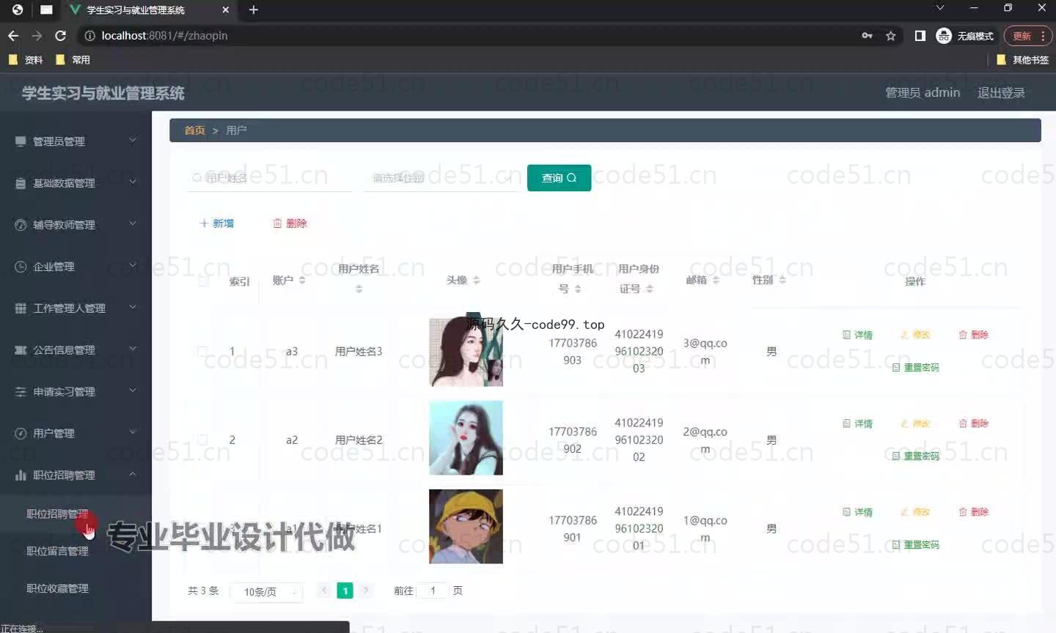Open avatar thumbnail of 用户姓名3

tap(466, 351)
